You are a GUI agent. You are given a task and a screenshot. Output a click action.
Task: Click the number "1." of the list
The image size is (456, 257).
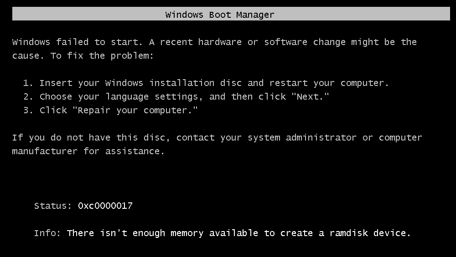pos(28,83)
